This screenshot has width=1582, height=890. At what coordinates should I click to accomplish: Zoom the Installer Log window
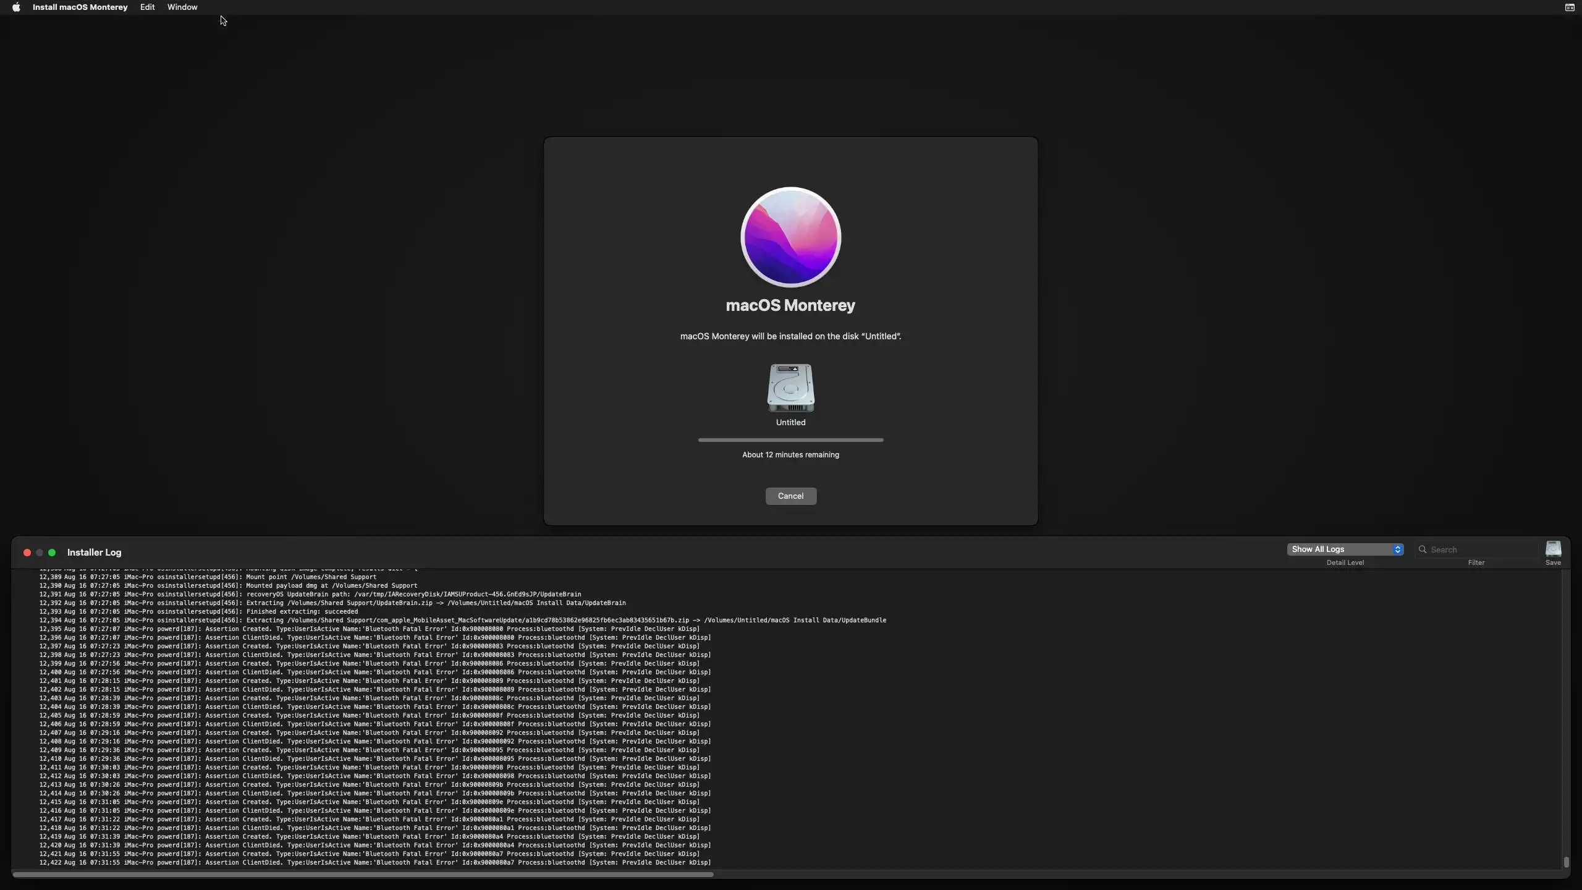tap(52, 553)
